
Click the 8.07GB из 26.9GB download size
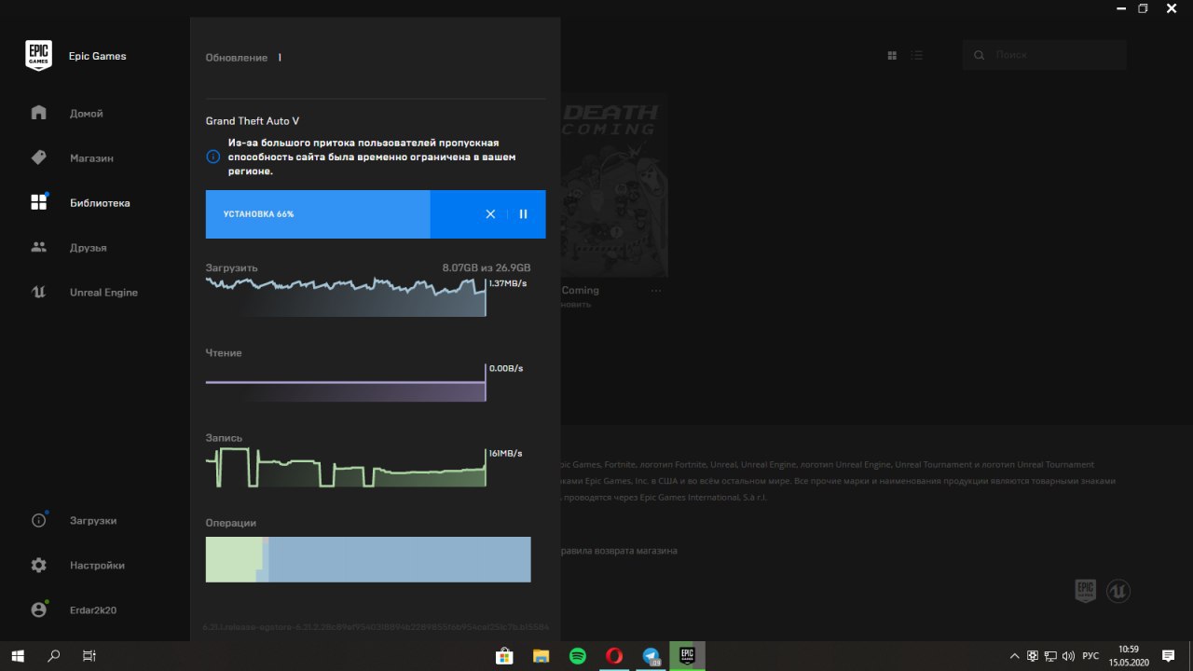pos(487,268)
